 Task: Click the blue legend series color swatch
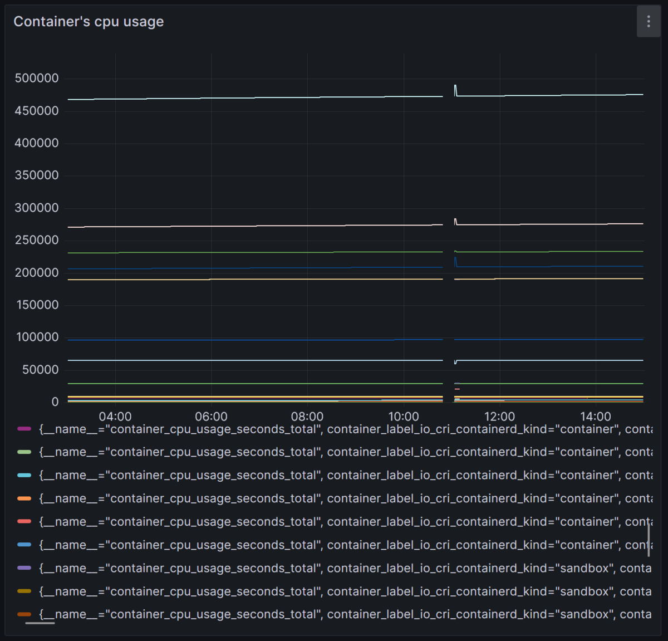coord(24,545)
